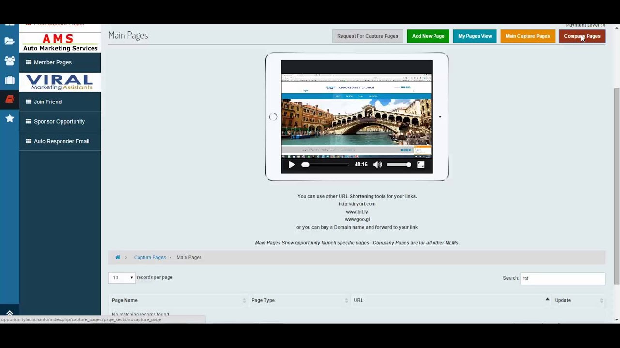Viewport: 620px width, 348px height.
Task: Open Member Pages in the sidebar
Action: [x=60, y=62]
